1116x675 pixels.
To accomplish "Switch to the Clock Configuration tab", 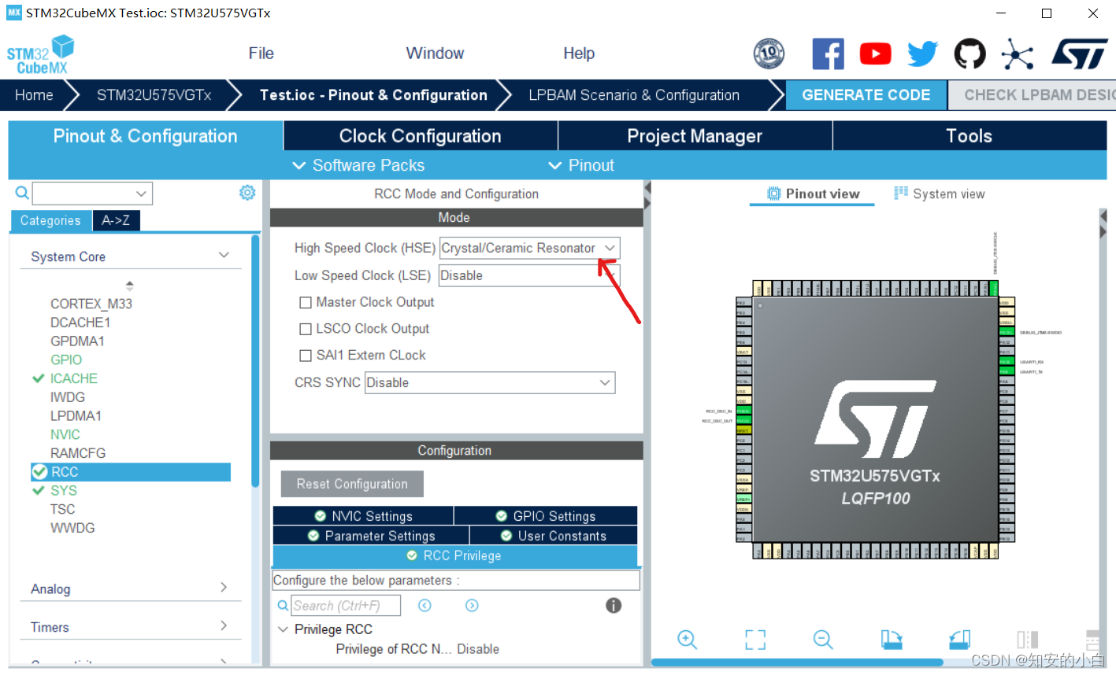I will click(420, 135).
